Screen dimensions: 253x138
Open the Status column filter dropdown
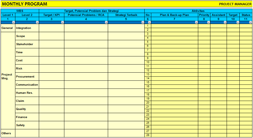(x=250, y=22)
